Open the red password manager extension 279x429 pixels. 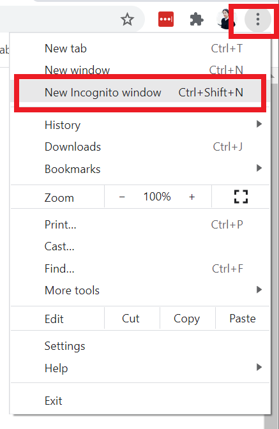166,19
